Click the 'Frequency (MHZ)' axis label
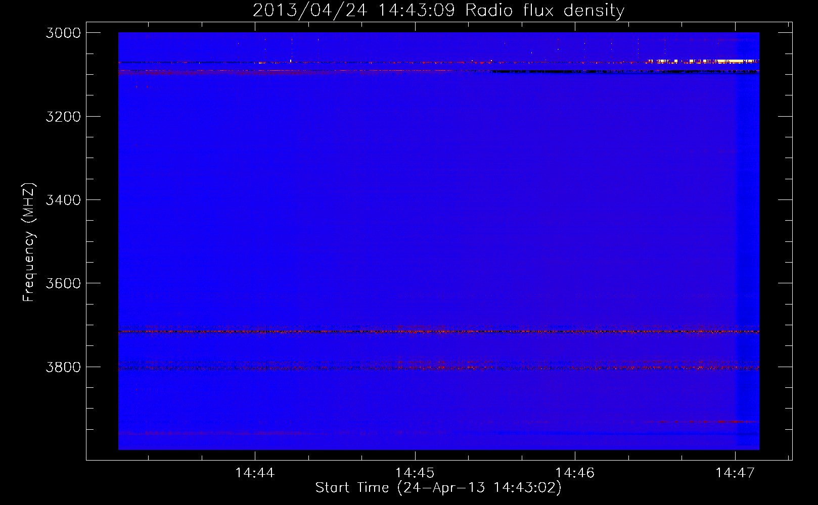Image resolution: width=818 pixels, height=505 pixels. 29,242
